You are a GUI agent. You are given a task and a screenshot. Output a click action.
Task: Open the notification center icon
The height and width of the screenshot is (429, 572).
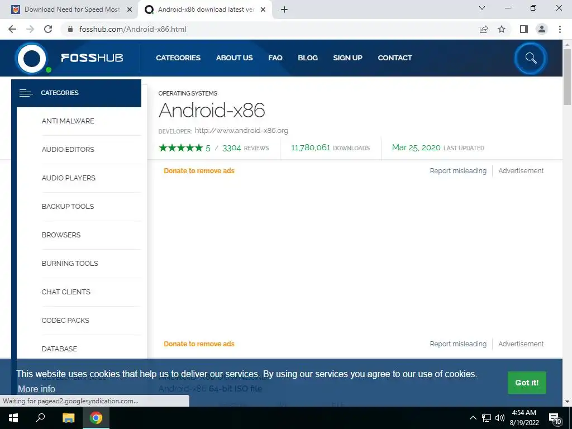click(x=555, y=419)
